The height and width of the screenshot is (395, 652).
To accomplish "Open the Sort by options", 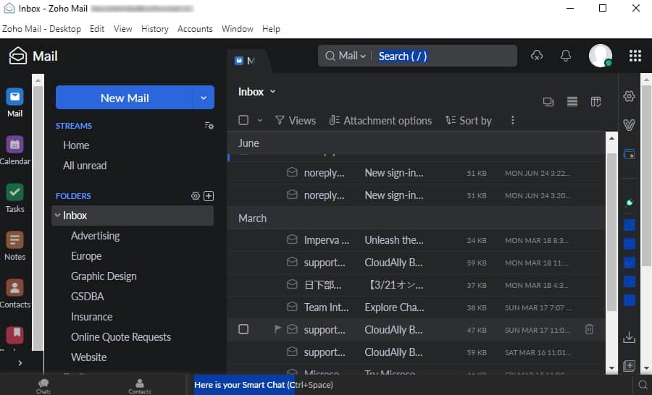I will point(469,120).
